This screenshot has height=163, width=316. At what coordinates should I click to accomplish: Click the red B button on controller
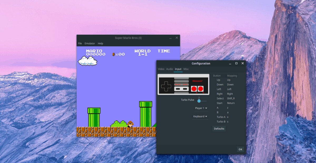(194, 89)
